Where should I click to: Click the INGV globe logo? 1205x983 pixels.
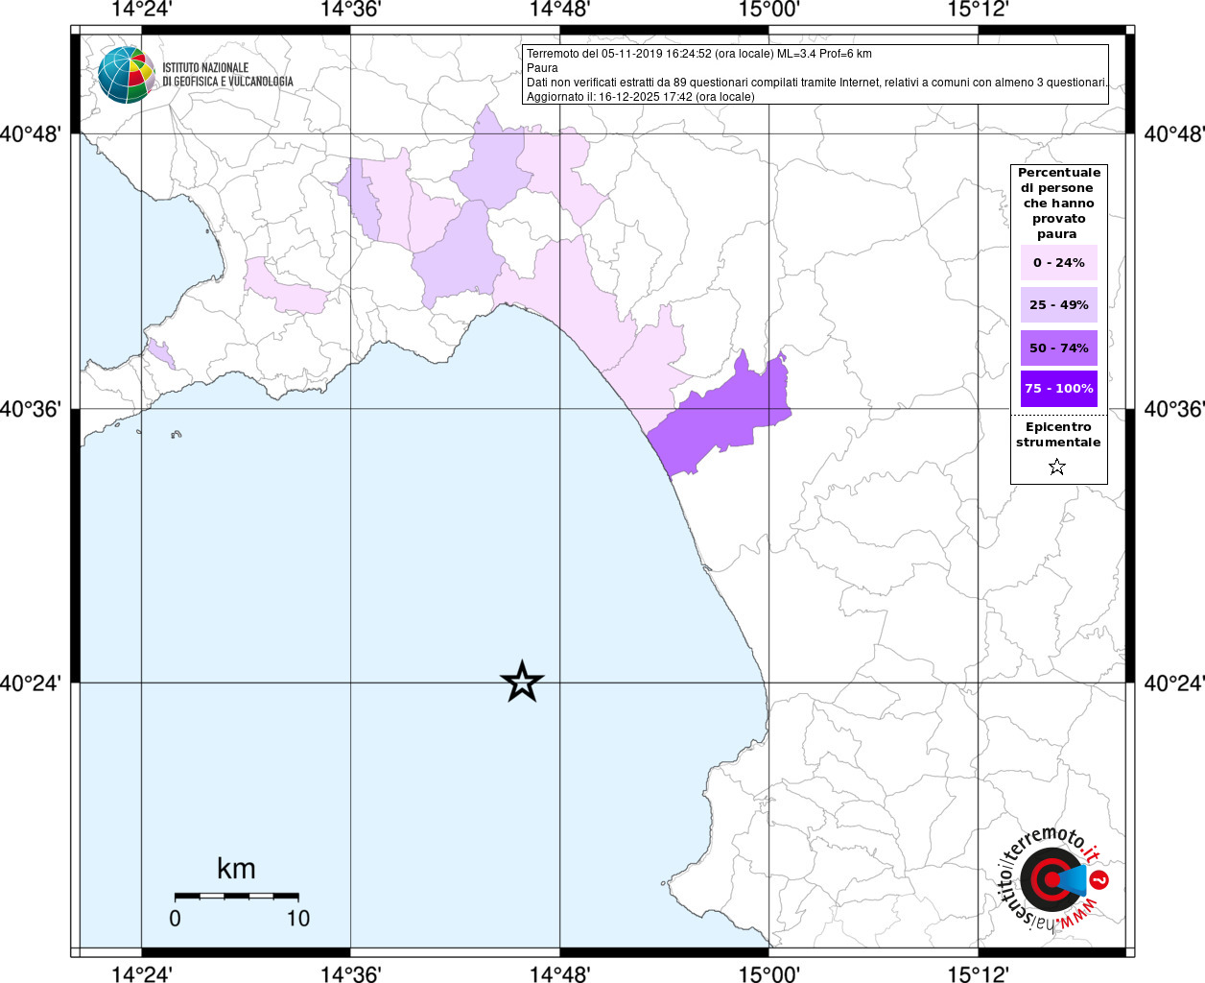point(127,75)
